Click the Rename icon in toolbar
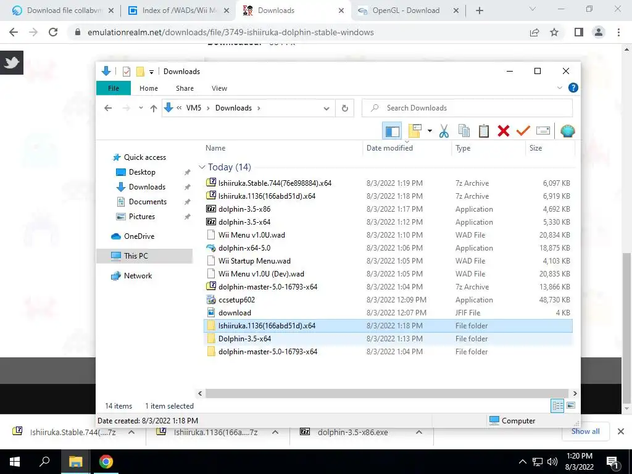The width and height of the screenshot is (632, 474). [543, 131]
